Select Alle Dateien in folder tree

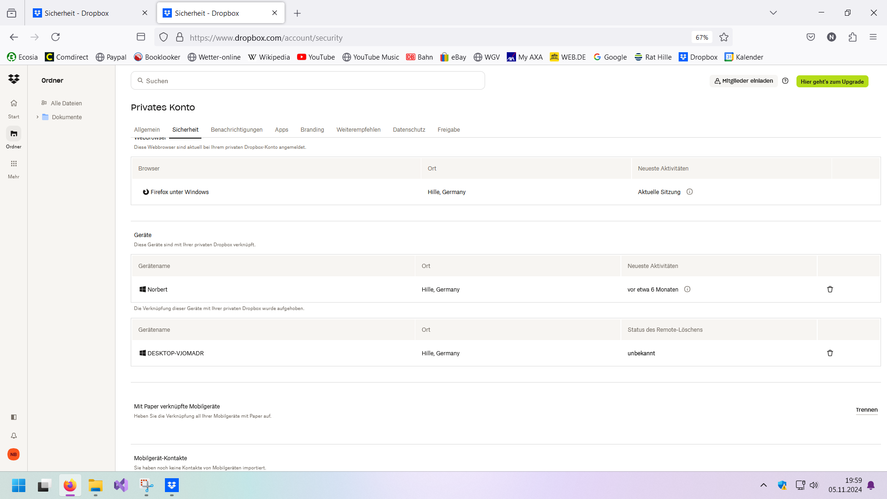pyautogui.click(x=66, y=103)
